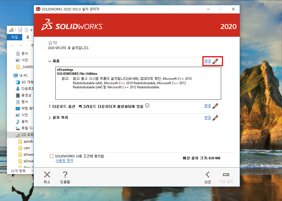Image resolution: width=282 pixels, height=201 pixels.
Task: Open the 파일 tab in File Explorer
Action: pyautogui.click(x=15, y=37)
